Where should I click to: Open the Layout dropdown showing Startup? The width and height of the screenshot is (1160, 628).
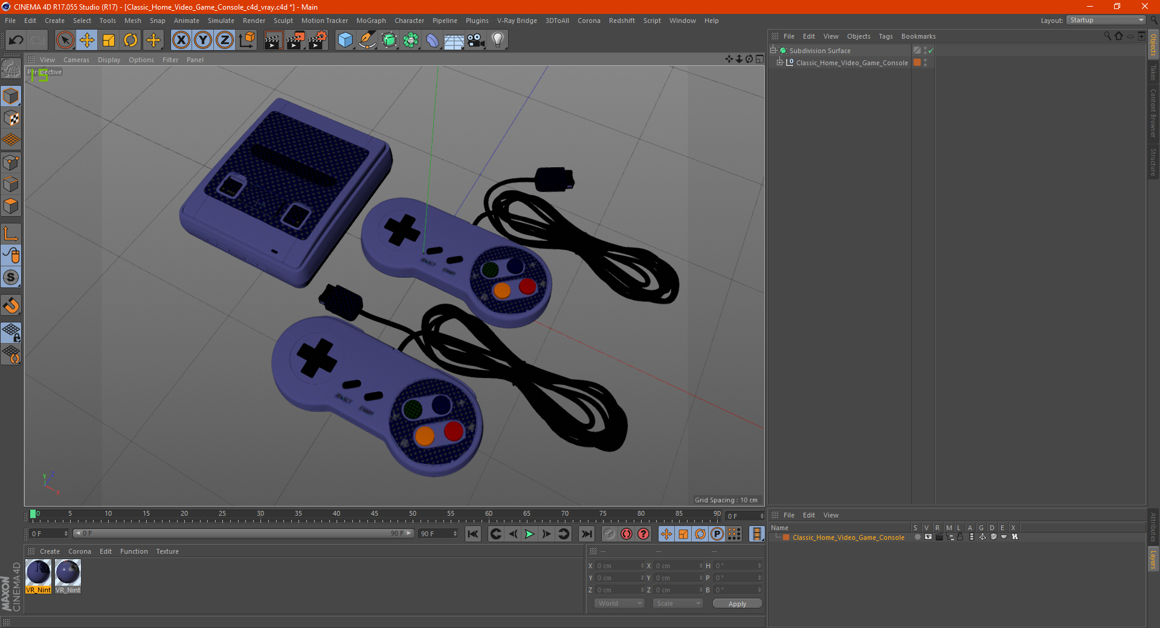1106,20
